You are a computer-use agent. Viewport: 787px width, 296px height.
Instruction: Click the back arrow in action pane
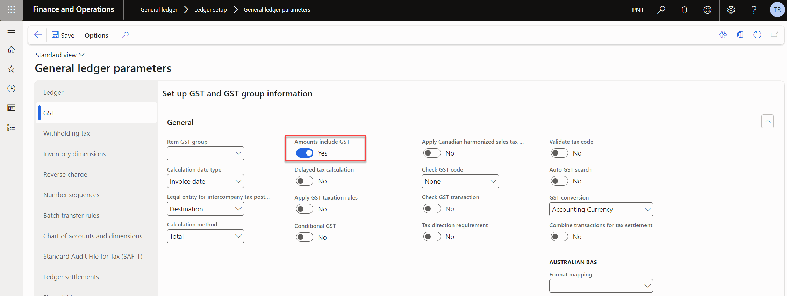pyautogui.click(x=38, y=35)
